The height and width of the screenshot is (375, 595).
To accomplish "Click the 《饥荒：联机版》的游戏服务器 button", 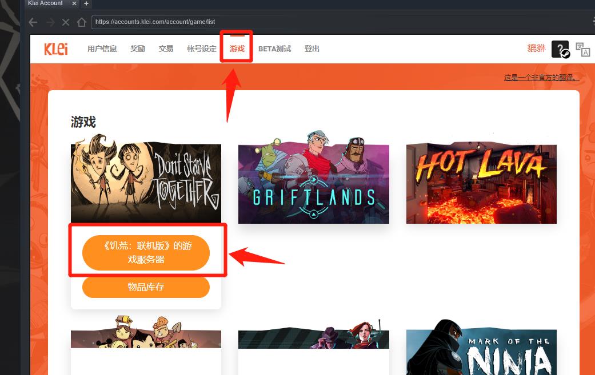I will tap(146, 252).
